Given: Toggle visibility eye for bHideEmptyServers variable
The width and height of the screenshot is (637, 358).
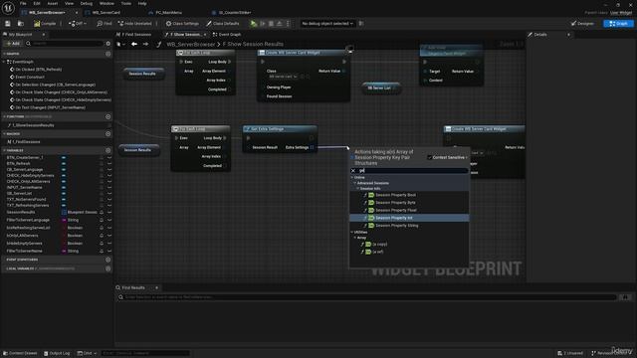Looking at the screenshot, I should pos(109,243).
